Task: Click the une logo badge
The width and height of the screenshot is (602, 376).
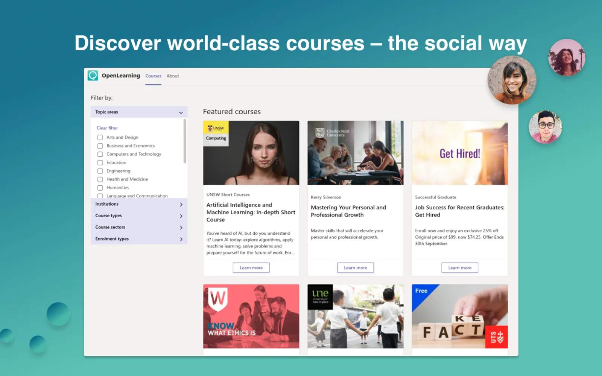Action: (x=320, y=297)
